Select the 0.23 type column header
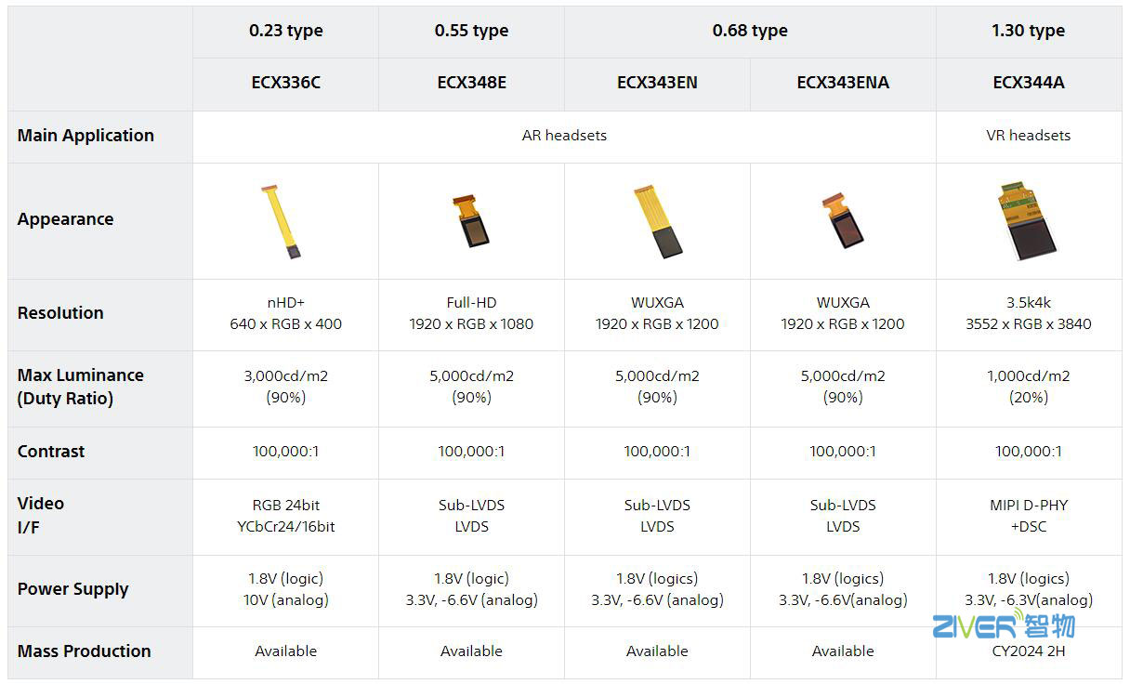 [285, 31]
